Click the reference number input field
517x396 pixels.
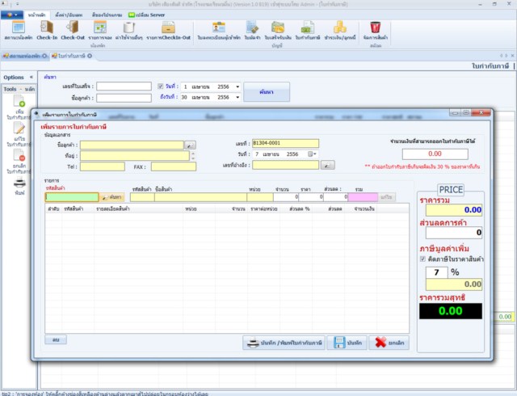(x=285, y=165)
